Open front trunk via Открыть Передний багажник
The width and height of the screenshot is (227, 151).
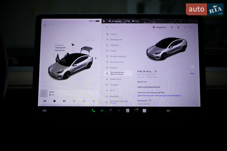click(x=60, y=48)
